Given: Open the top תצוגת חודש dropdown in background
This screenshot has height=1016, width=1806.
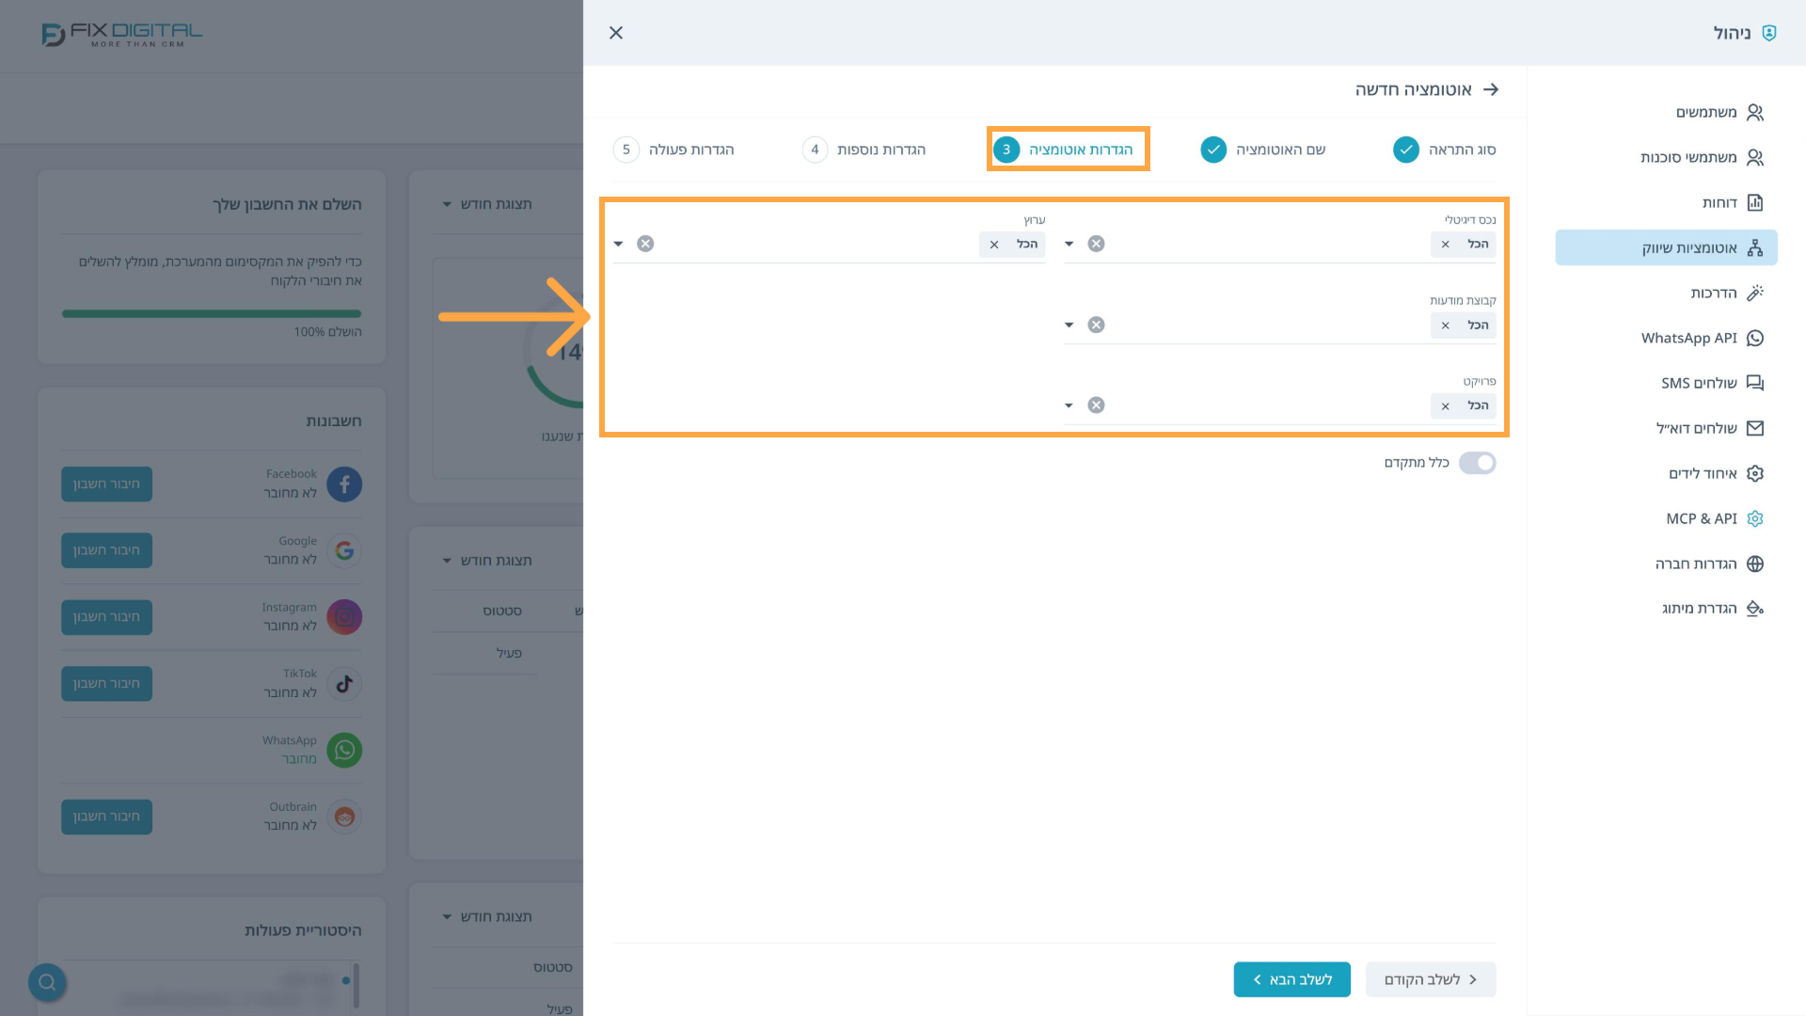Looking at the screenshot, I should [x=487, y=204].
